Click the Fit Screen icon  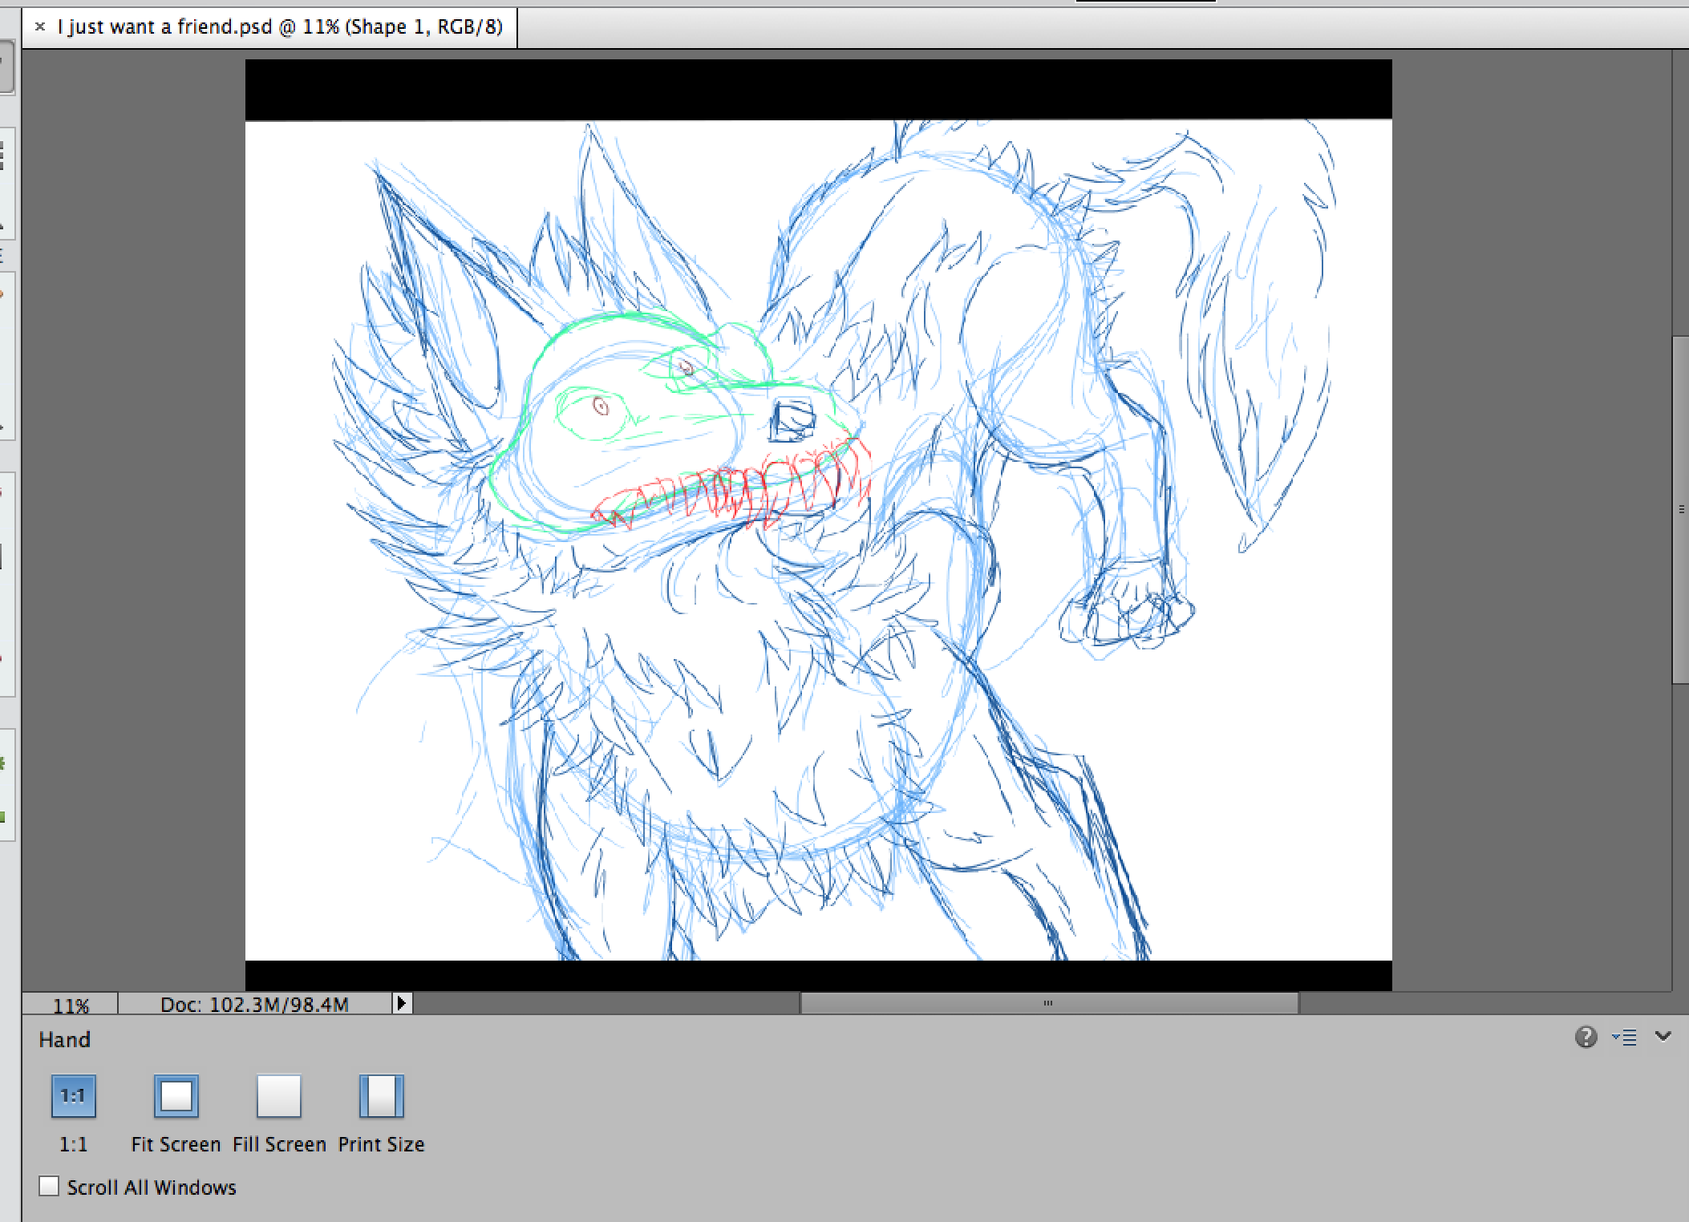click(x=176, y=1096)
